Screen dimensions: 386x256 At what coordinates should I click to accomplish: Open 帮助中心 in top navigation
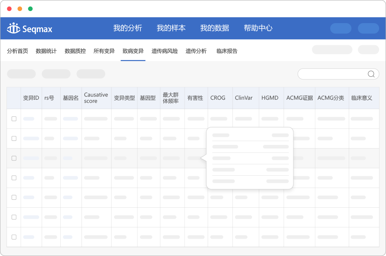(x=258, y=28)
